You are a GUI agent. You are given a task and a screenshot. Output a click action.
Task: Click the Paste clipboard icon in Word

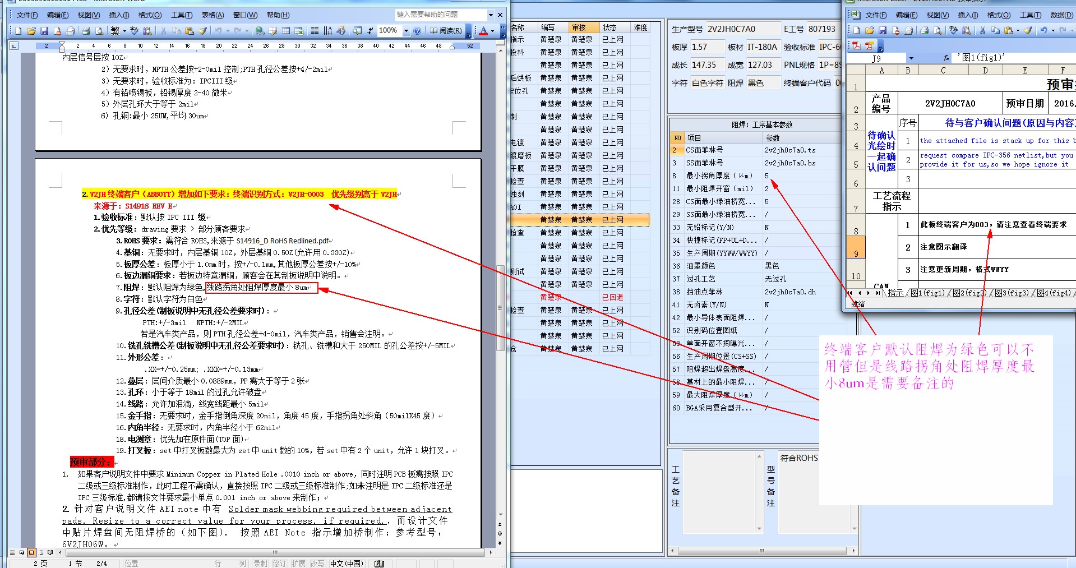point(190,31)
